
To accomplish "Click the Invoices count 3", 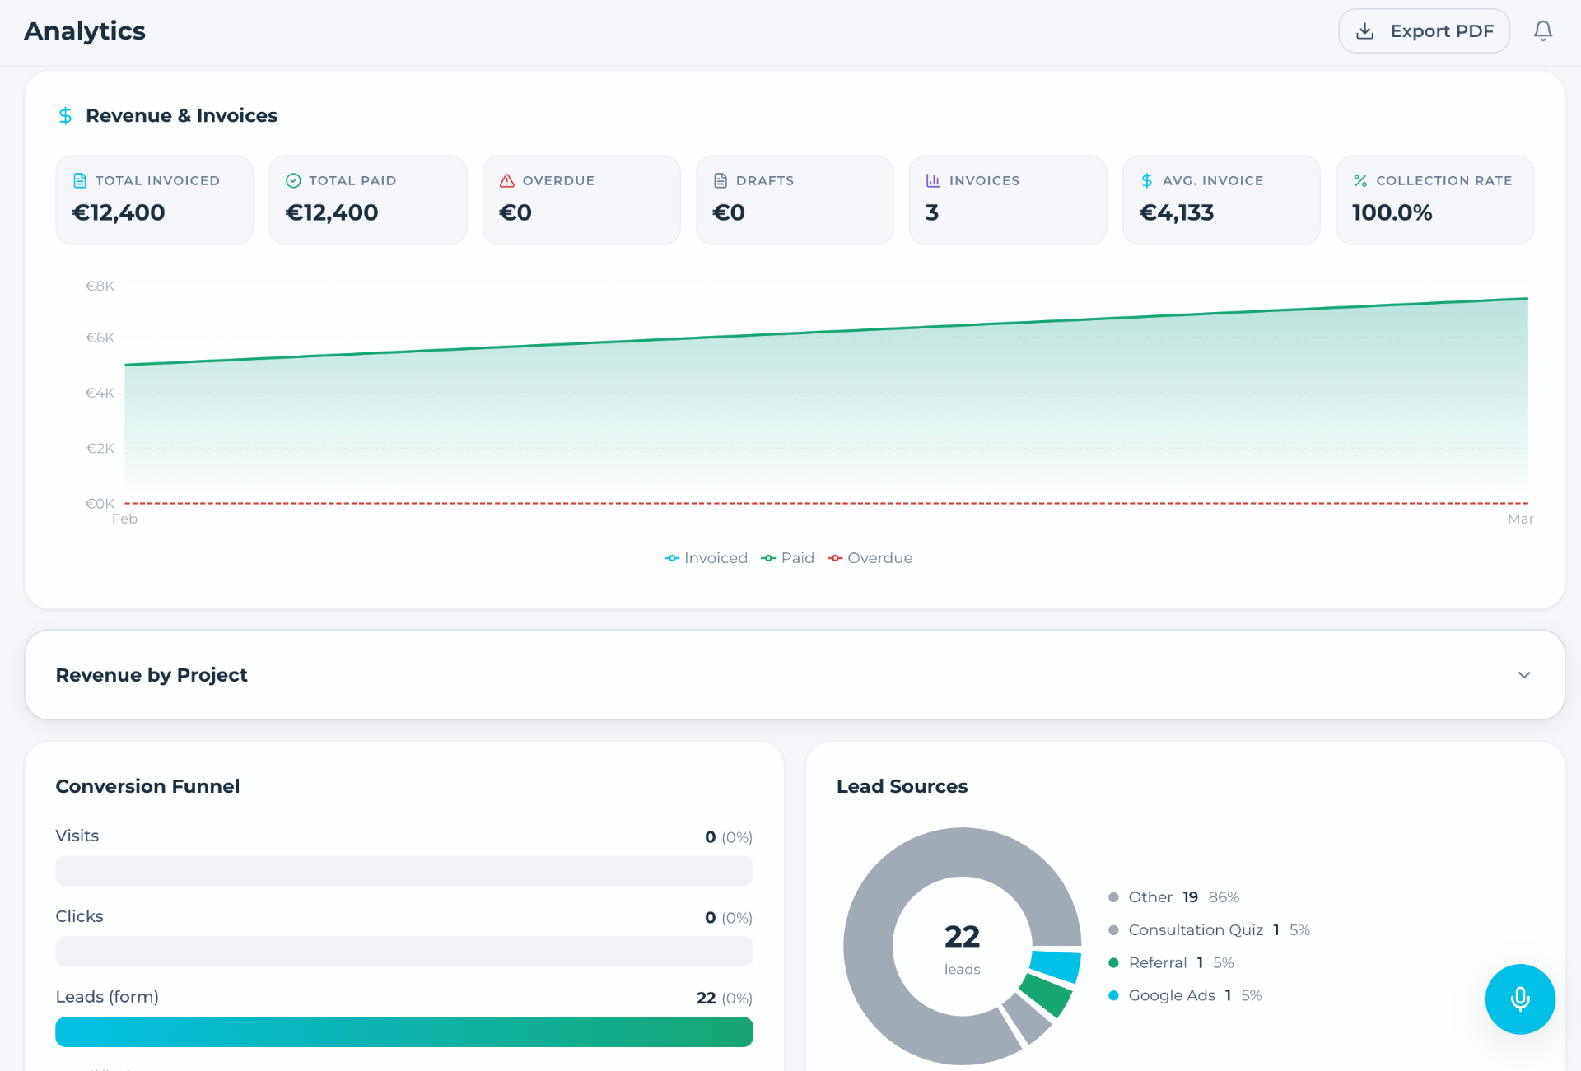I will (x=932, y=212).
